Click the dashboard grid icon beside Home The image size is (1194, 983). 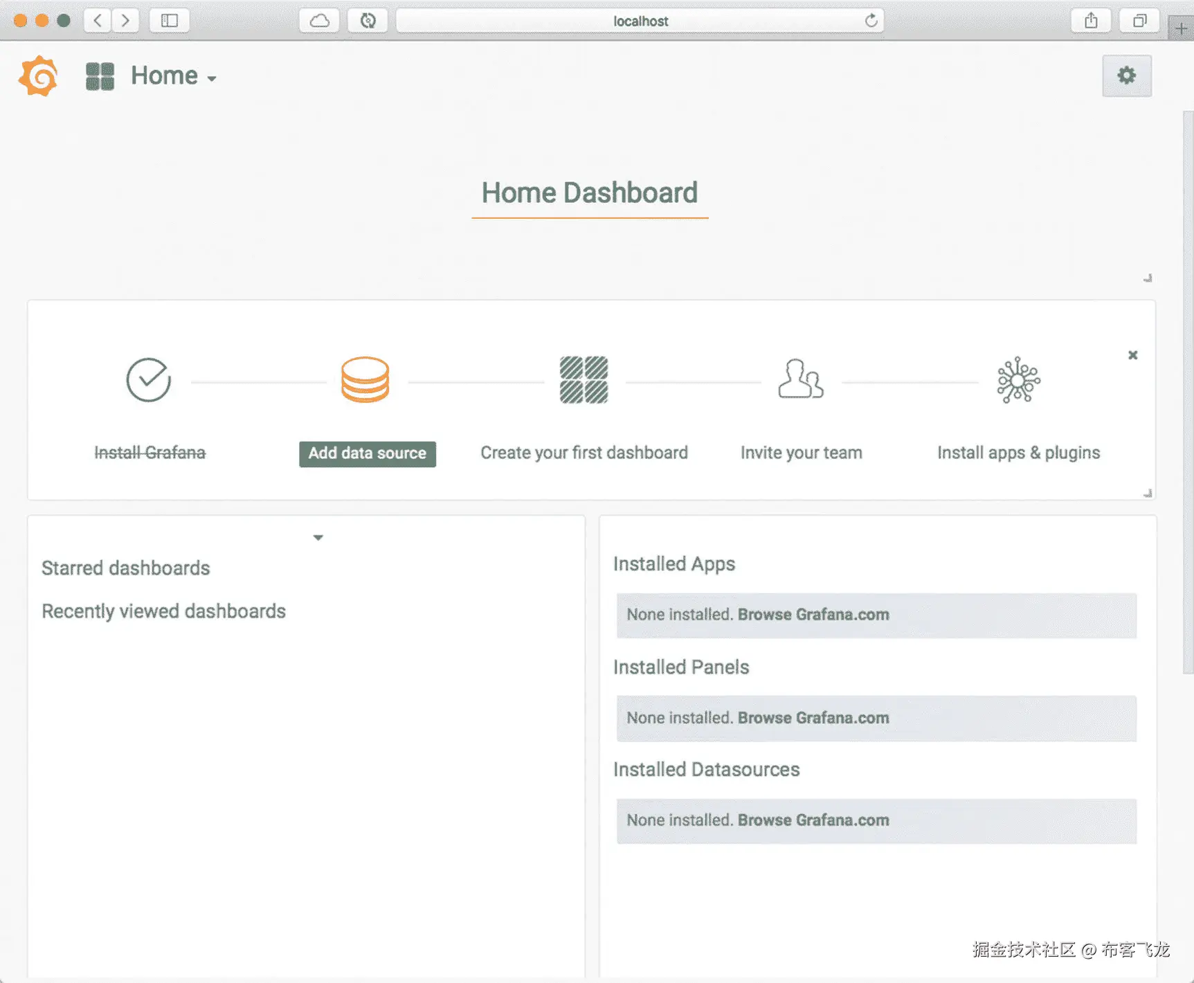[x=100, y=76]
